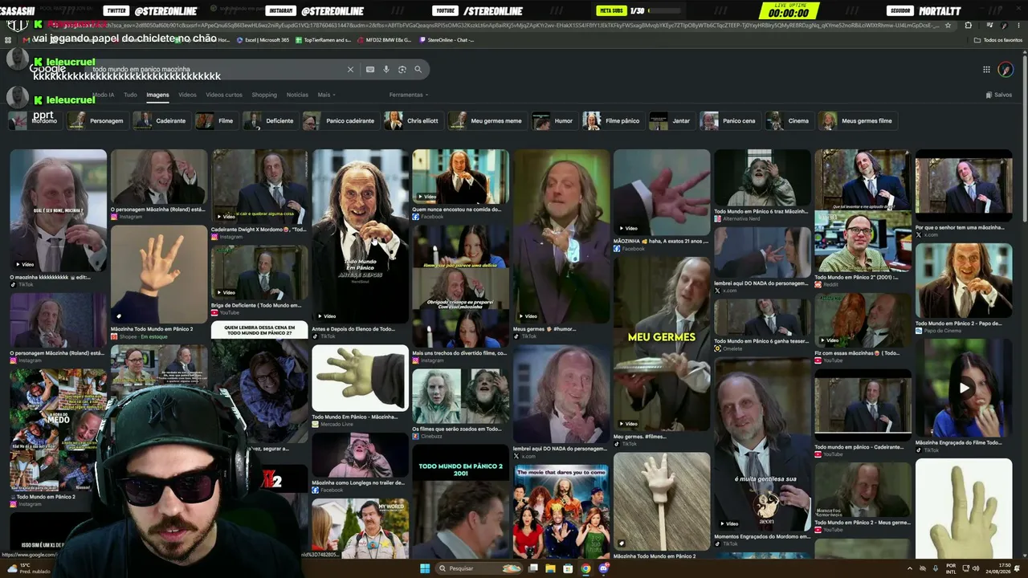
Task: Select the Deficiente filter chip
Action: click(270, 120)
